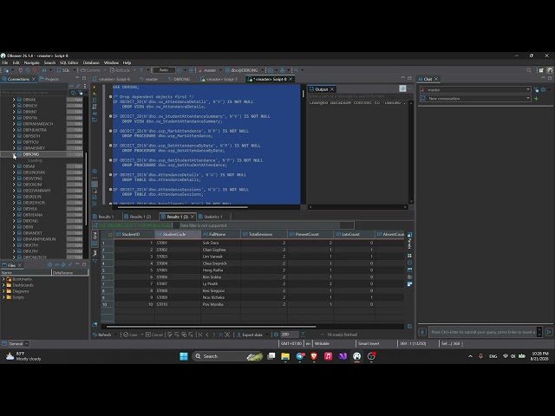The width and height of the screenshot is (555, 416).
Task: Select the Dashboards folder in Files panel
Action: (23, 285)
